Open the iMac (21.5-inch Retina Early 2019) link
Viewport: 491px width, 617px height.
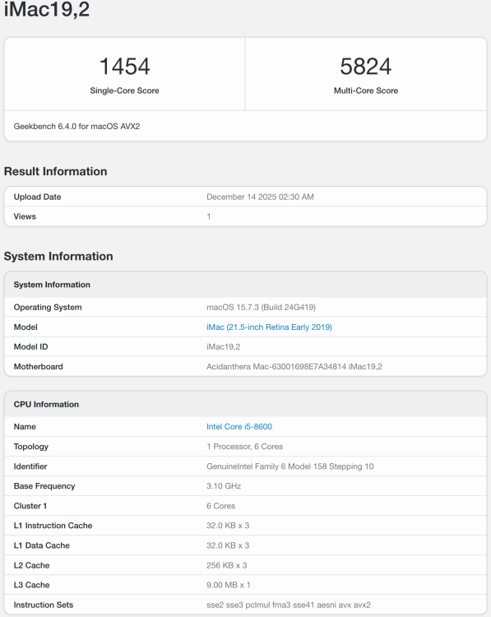(x=269, y=327)
